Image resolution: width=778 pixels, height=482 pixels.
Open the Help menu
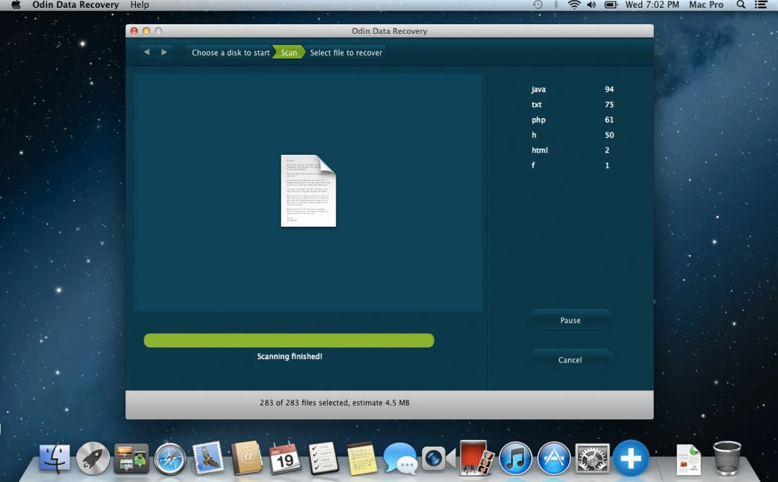point(139,5)
